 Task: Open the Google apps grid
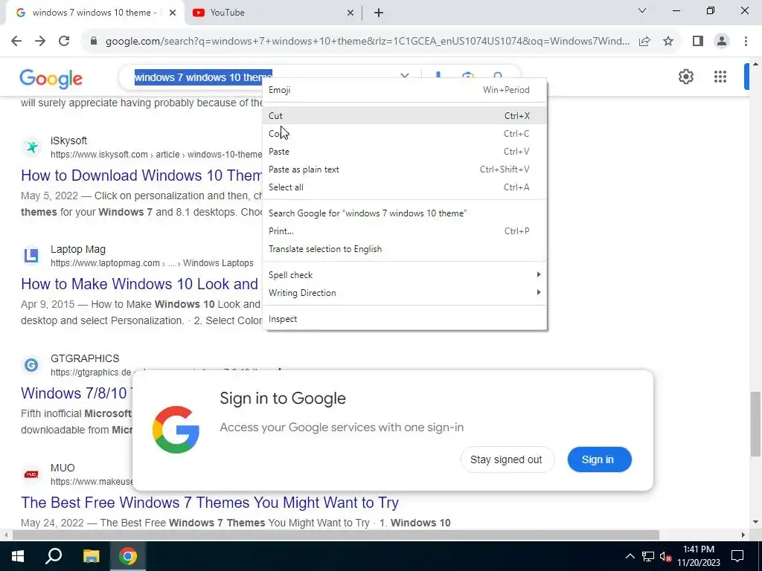[720, 77]
